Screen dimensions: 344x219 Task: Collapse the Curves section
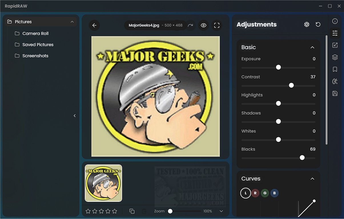(312, 179)
